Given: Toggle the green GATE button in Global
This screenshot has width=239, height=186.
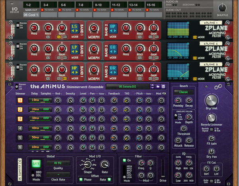Looking at the screenshot, I should coord(36,164).
